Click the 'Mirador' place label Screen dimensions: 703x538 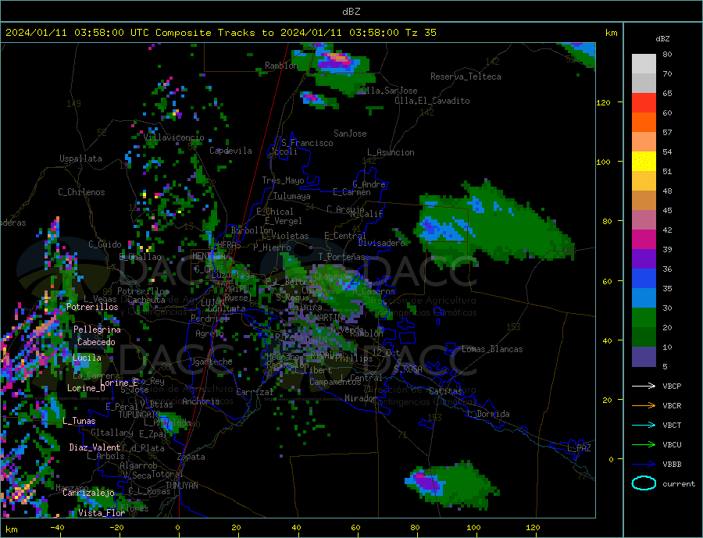(361, 398)
